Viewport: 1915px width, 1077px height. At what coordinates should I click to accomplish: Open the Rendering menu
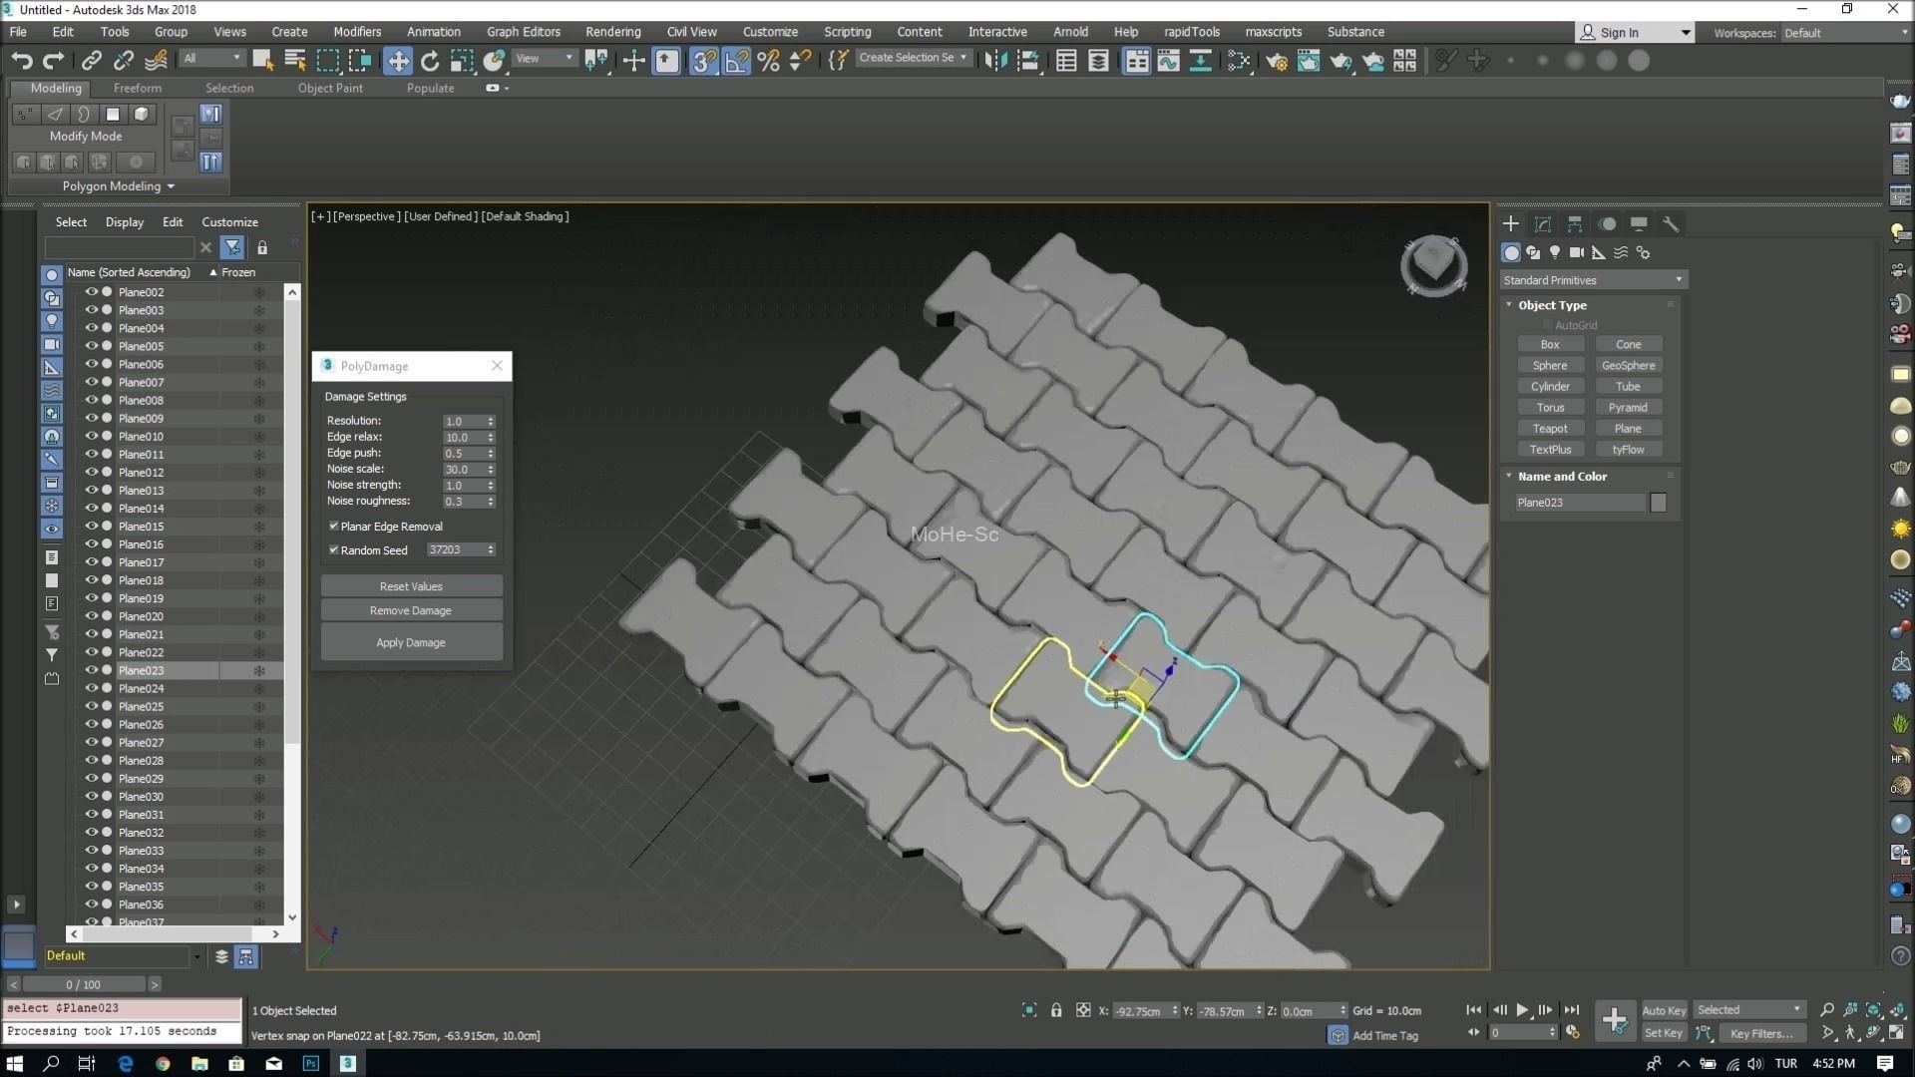612,32
